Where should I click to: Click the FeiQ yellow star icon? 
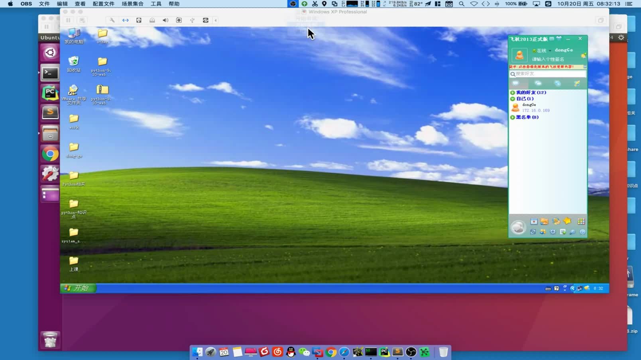pos(567,221)
